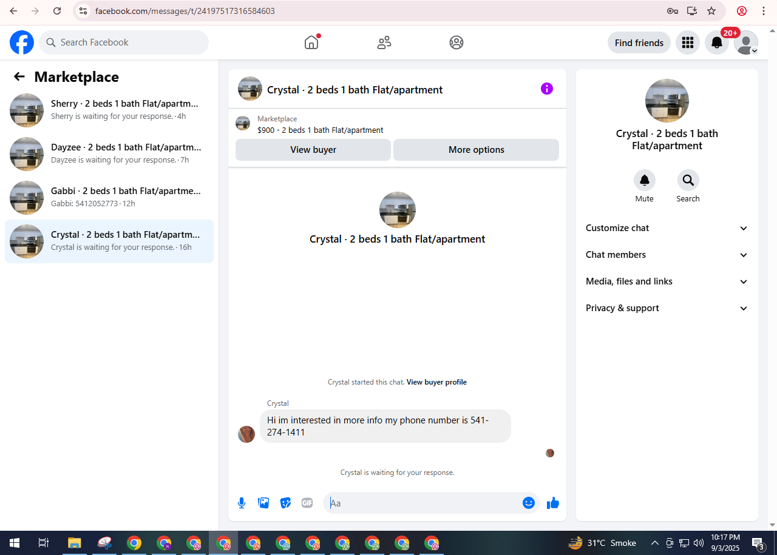Viewport: 777px width, 555px height.
Task: Choose a sticker icon
Action: tap(285, 503)
